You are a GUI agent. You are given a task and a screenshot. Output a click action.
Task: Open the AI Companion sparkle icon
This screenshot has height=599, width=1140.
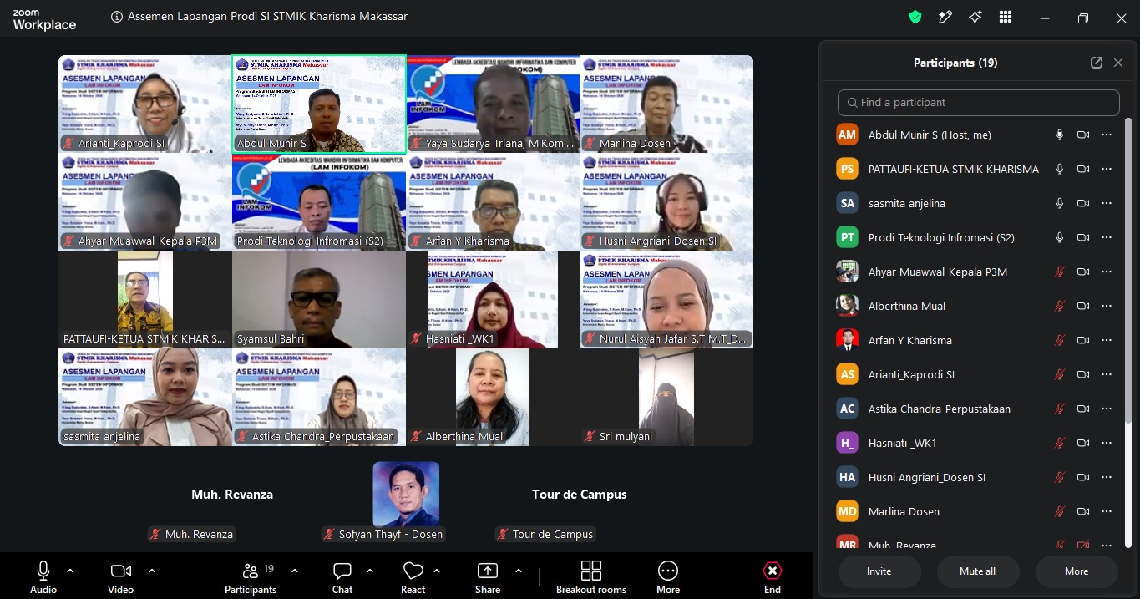[x=975, y=17]
